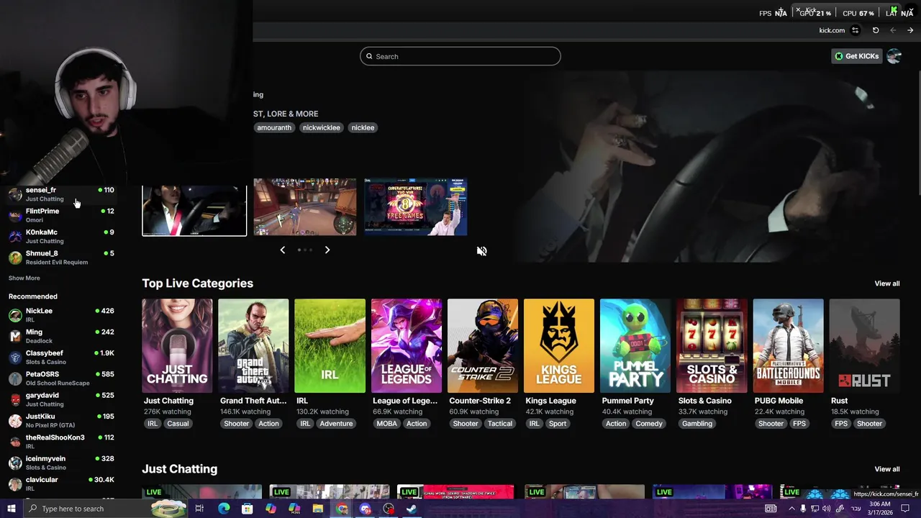
Task: Open JustKiku channel in Recommended
Action: point(61,420)
